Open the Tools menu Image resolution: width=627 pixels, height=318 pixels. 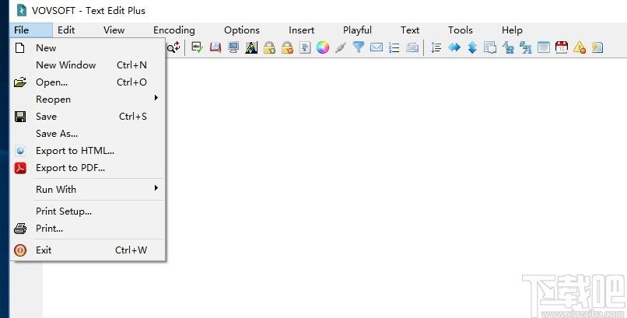[461, 30]
